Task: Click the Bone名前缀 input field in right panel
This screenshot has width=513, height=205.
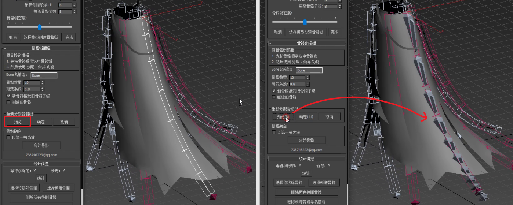Action: coord(309,70)
